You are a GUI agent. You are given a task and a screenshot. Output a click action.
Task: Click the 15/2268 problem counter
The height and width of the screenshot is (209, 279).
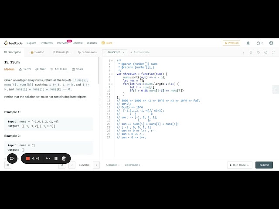point(84,165)
